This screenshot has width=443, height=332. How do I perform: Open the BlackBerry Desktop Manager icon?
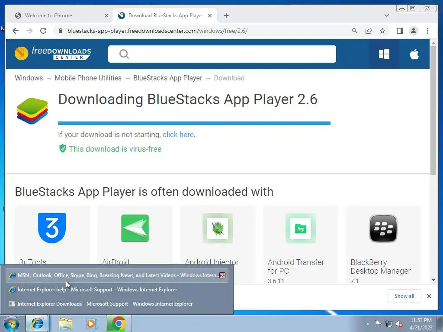tap(383, 228)
